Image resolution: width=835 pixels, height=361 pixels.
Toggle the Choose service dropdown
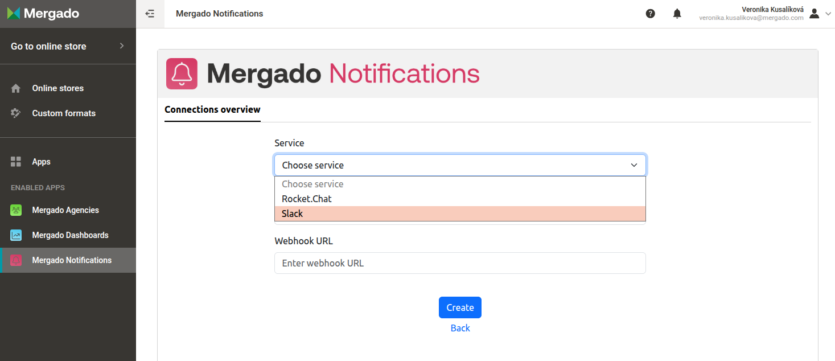(460, 165)
